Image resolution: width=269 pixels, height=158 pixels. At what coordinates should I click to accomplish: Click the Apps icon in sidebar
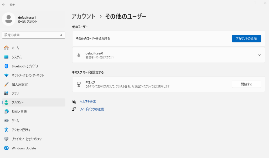7,93
